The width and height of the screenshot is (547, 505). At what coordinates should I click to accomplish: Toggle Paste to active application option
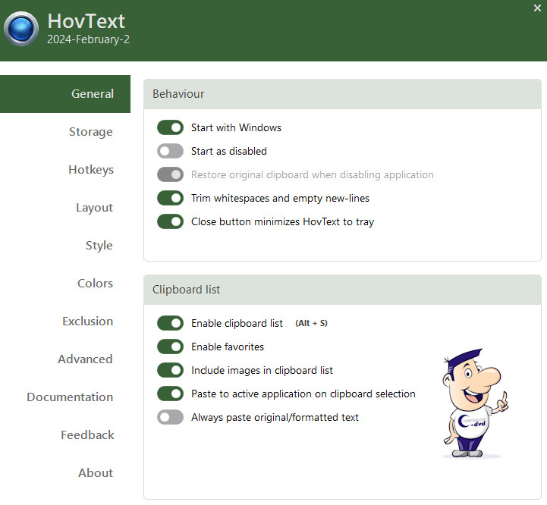pos(171,394)
